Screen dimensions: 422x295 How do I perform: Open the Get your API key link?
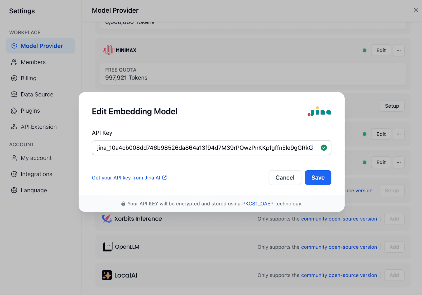click(x=126, y=178)
